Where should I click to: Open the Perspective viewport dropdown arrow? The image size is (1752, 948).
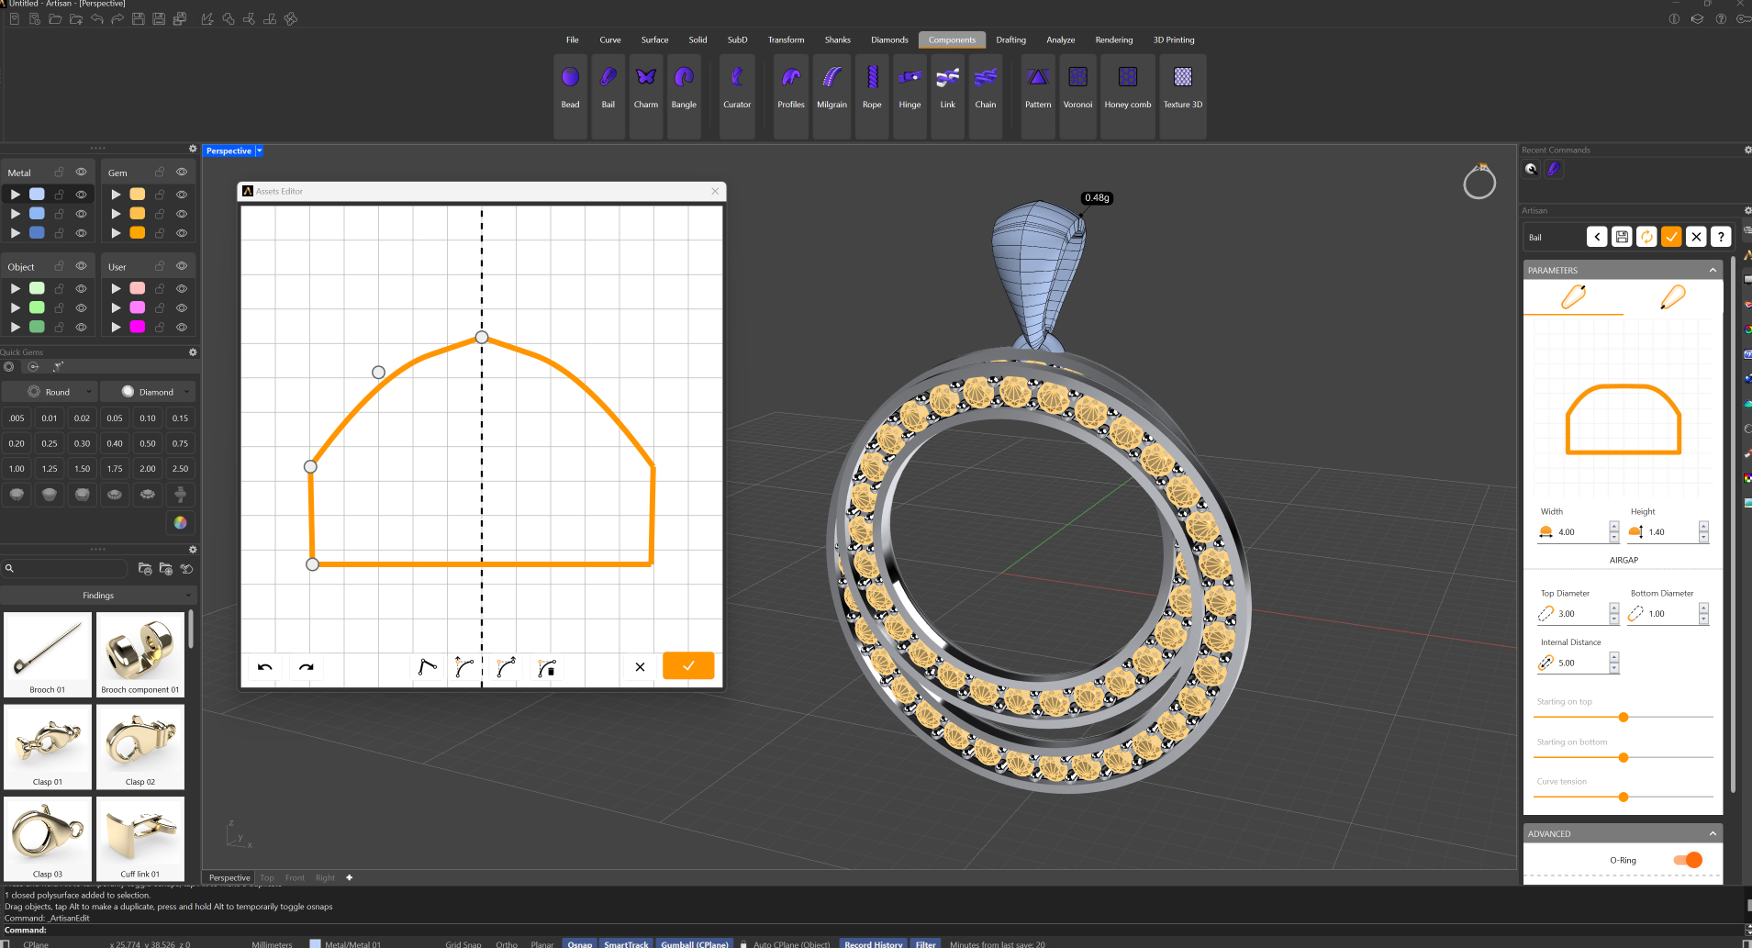[260, 151]
